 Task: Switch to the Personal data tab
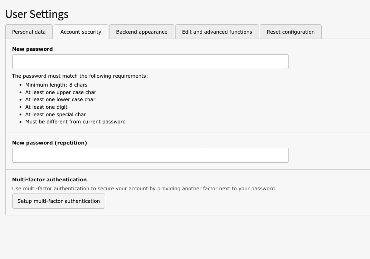(29, 32)
